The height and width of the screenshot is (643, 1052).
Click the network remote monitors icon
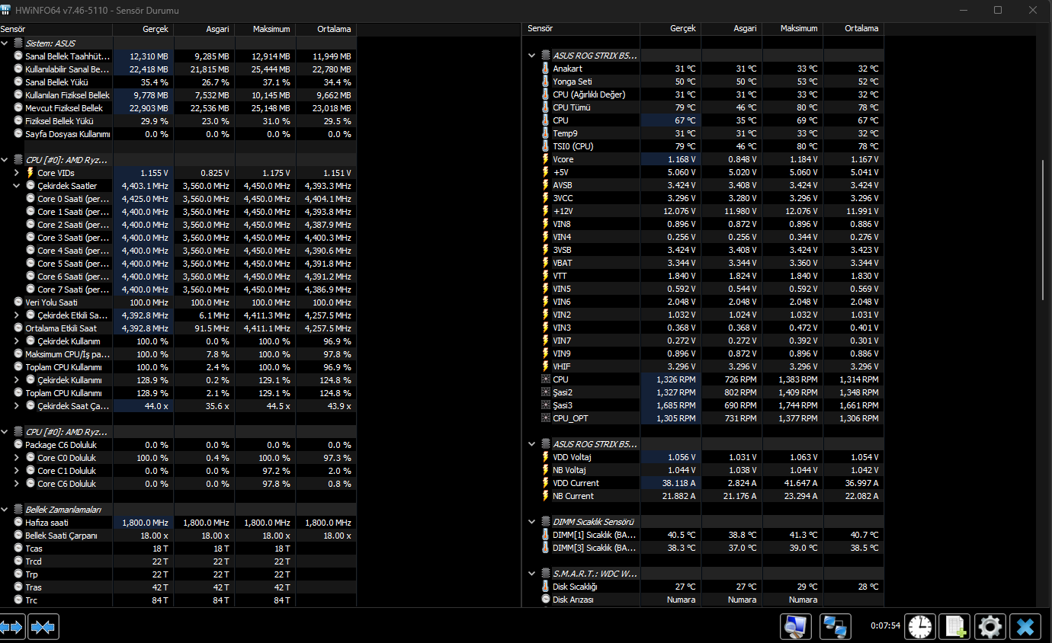(836, 627)
